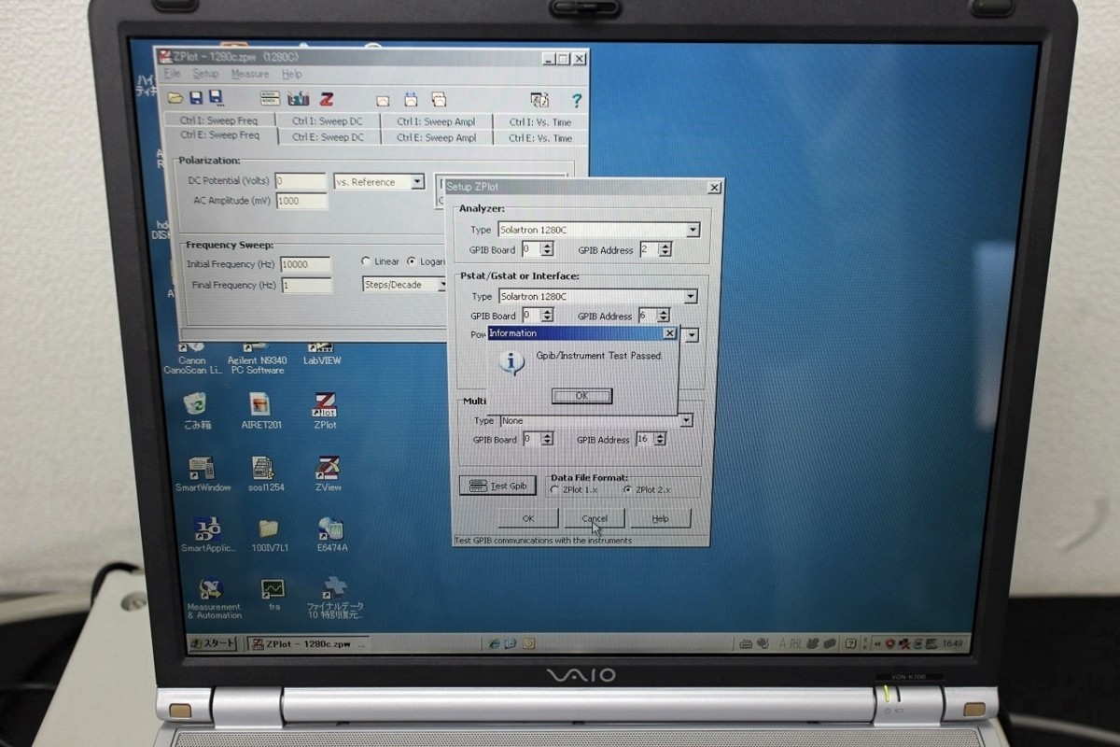Open the Measure menu
Image resolution: width=1120 pixels, height=747 pixels.
click(x=249, y=74)
